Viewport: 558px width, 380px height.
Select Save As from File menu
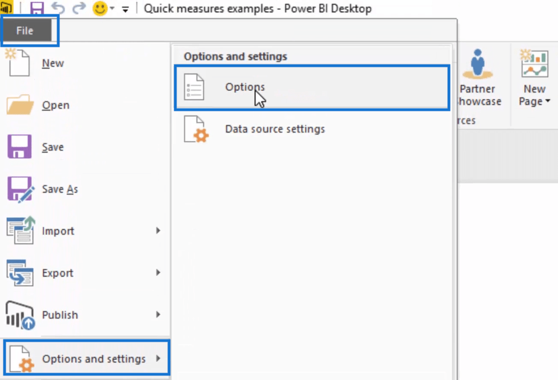coord(60,189)
